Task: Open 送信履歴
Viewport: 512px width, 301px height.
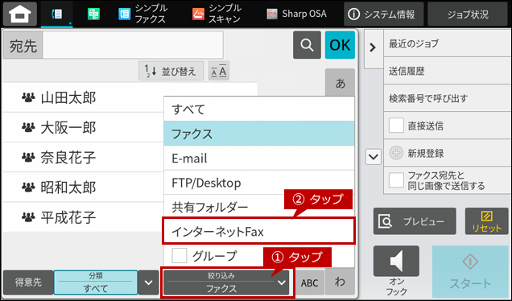Action: point(448,71)
